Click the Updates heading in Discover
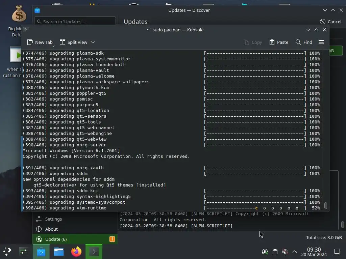This screenshot has width=346, height=259. click(x=135, y=22)
